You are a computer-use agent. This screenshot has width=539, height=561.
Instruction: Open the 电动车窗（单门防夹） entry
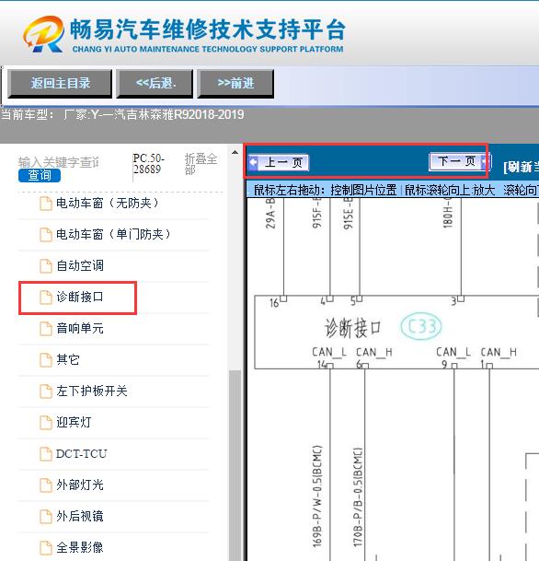click(x=113, y=235)
